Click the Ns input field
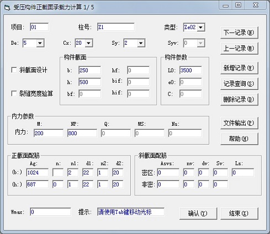Image resolution: width=270 pixels, height=234 pixels. point(185,133)
